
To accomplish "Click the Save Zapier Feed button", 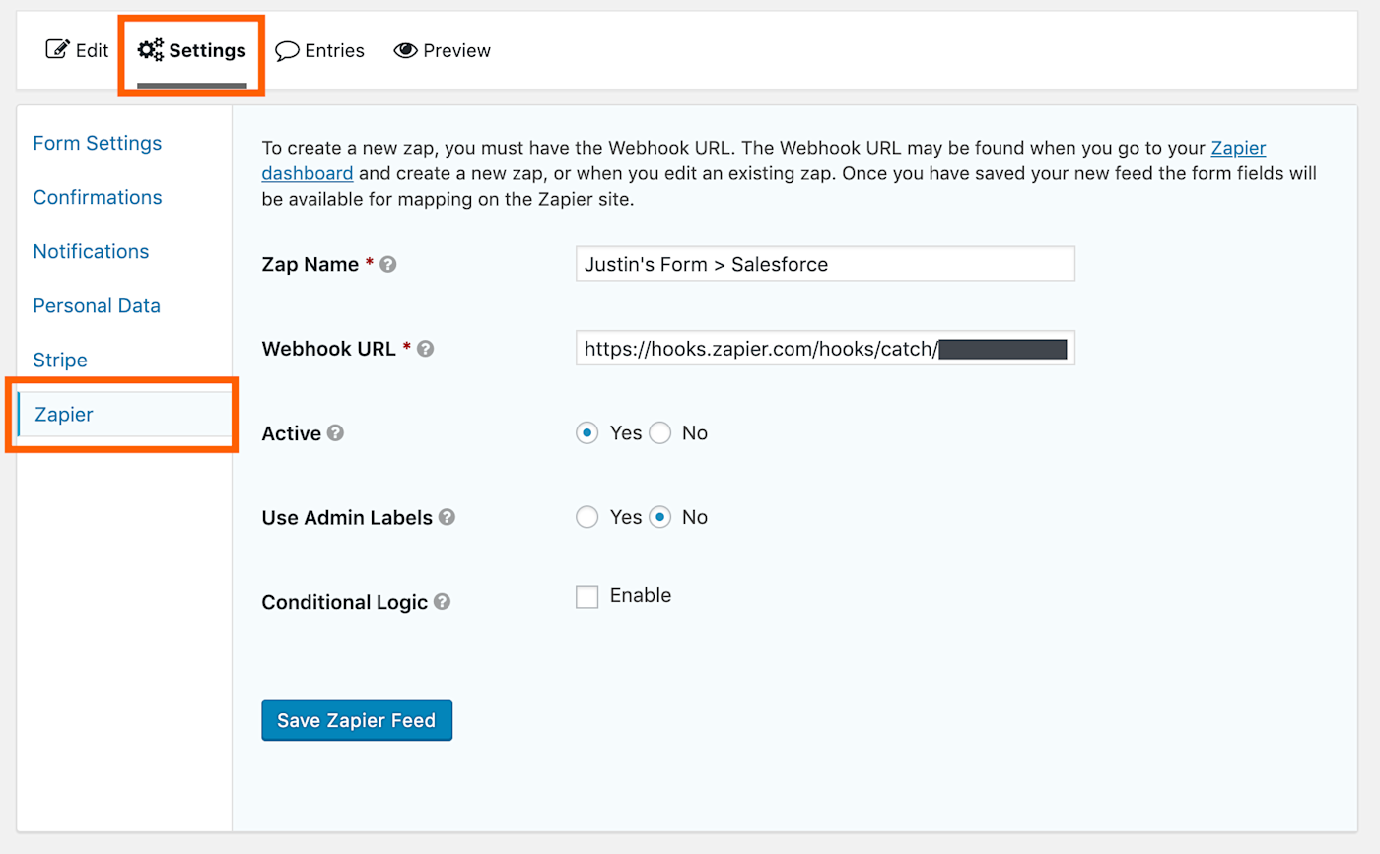I will click(357, 721).
